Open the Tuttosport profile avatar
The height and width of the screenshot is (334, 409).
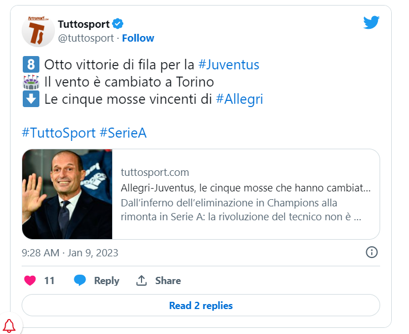coord(38,31)
